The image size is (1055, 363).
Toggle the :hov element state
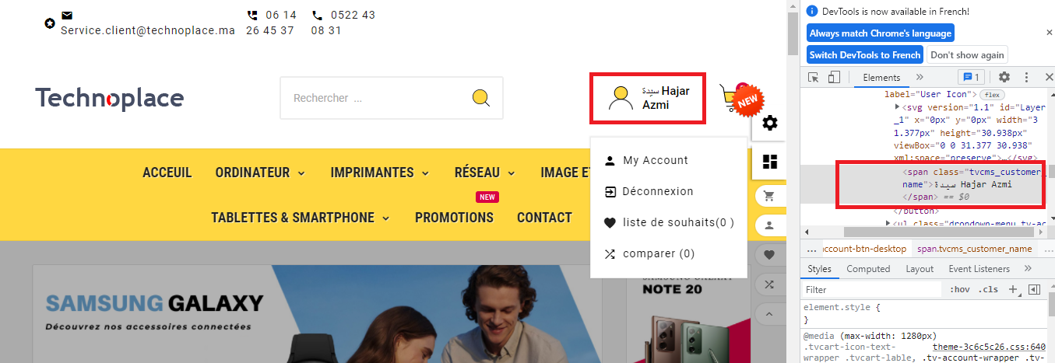(x=961, y=289)
